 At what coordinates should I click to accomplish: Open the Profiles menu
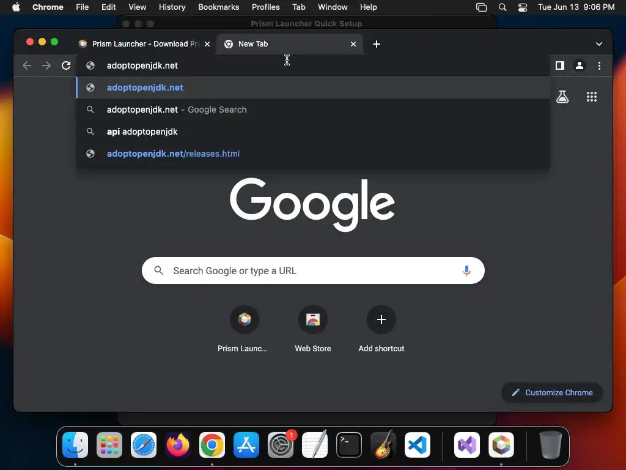[265, 7]
